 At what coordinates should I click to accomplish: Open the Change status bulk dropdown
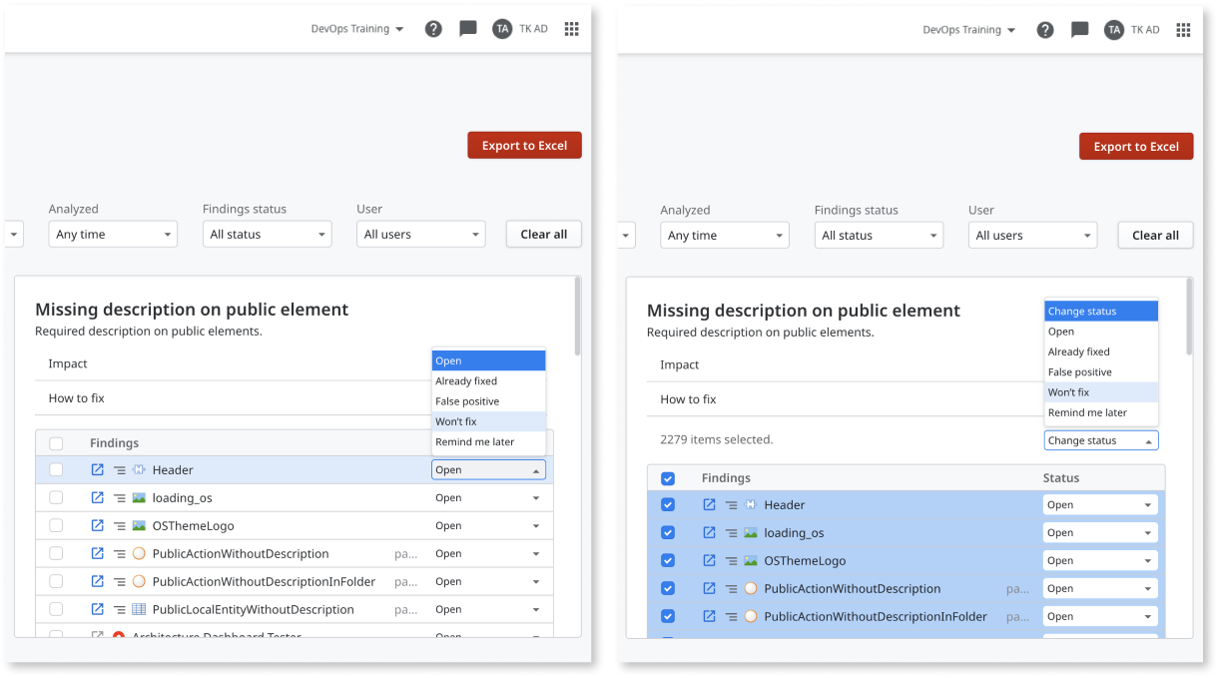pos(1100,440)
